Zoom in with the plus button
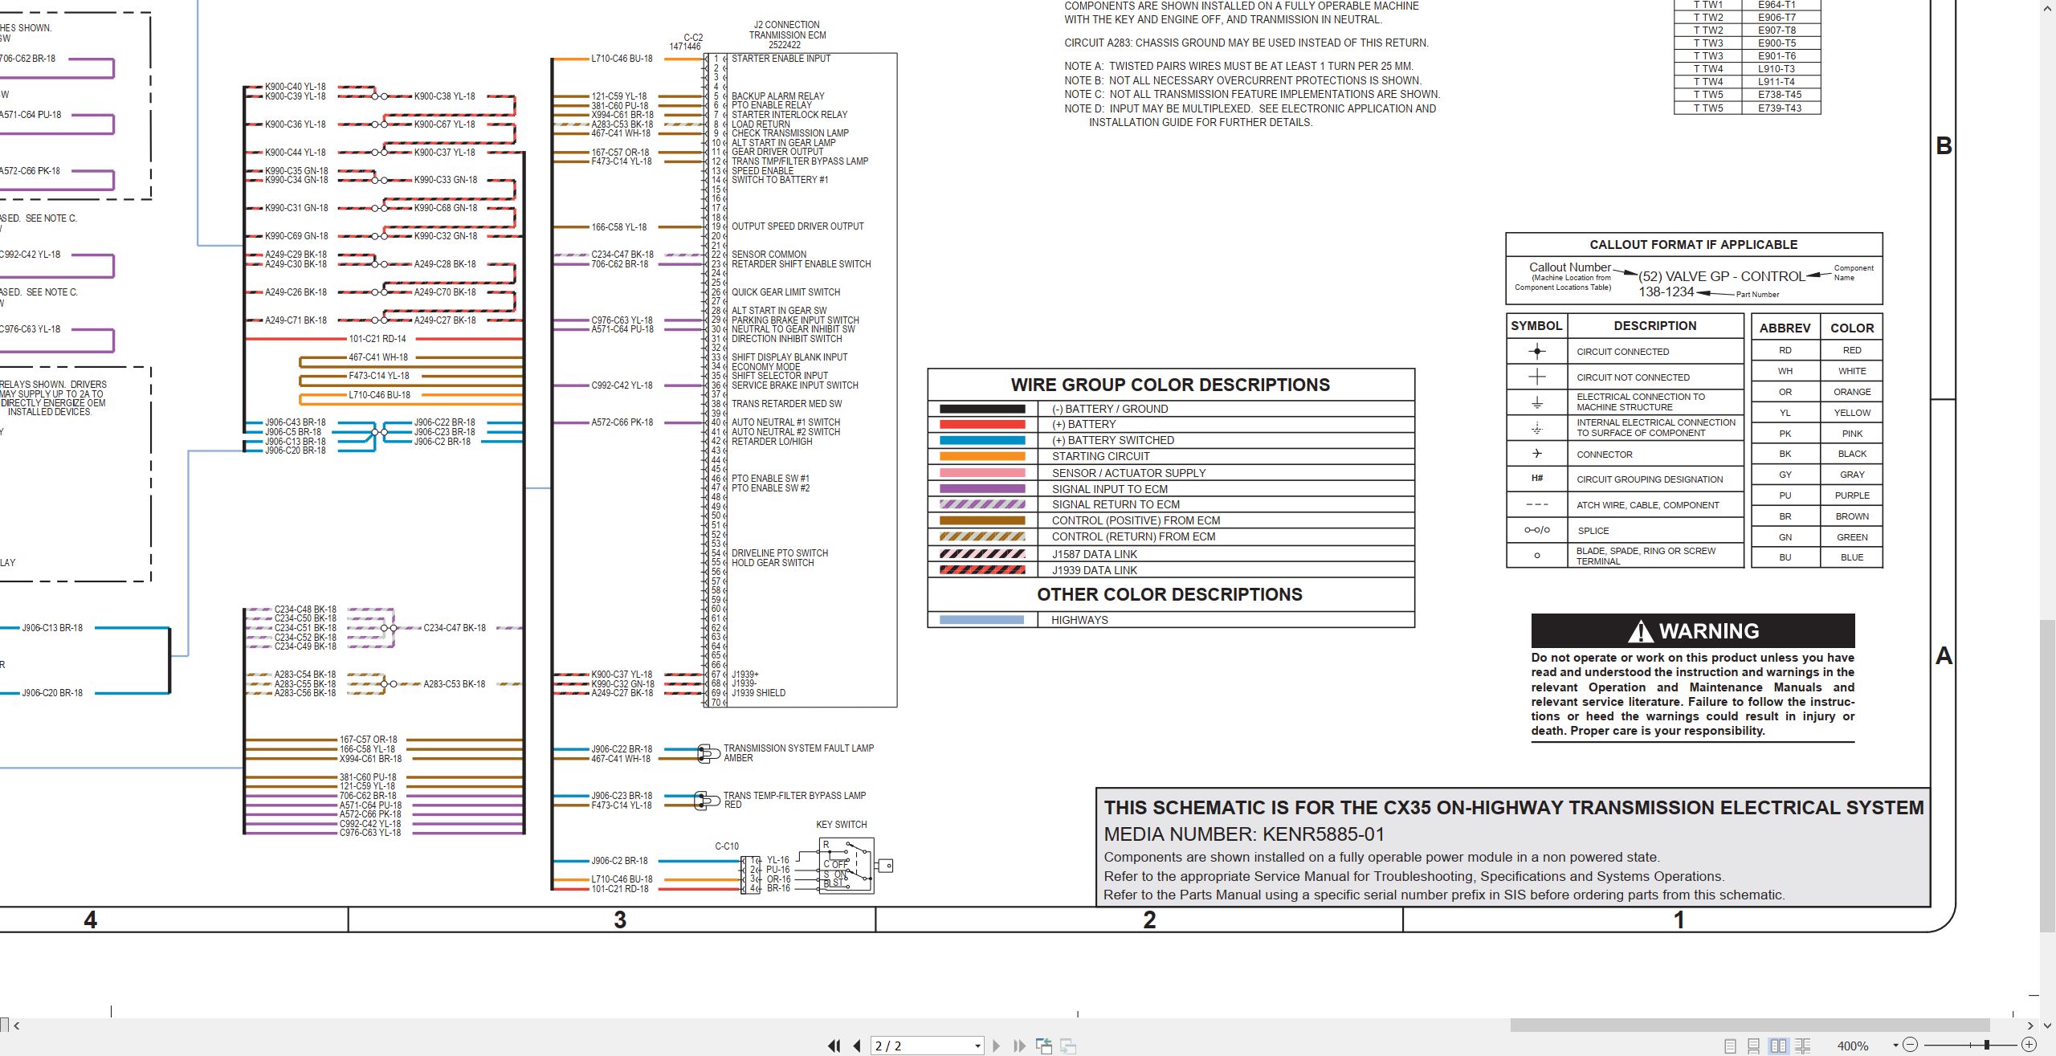Viewport: 2056px width, 1056px height. point(2029,1045)
